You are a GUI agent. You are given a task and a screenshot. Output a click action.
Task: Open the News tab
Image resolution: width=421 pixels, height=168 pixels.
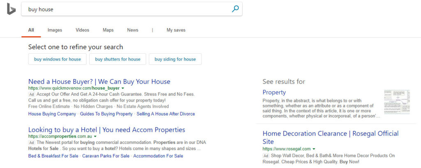[x=133, y=30]
